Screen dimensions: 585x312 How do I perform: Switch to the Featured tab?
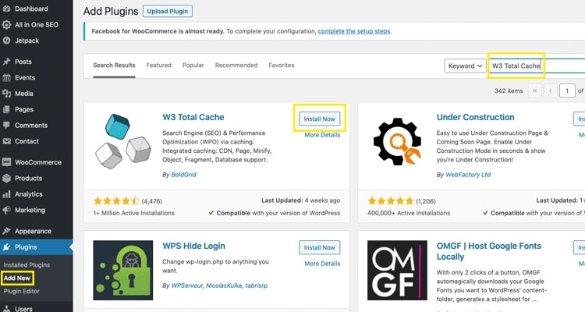point(158,65)
